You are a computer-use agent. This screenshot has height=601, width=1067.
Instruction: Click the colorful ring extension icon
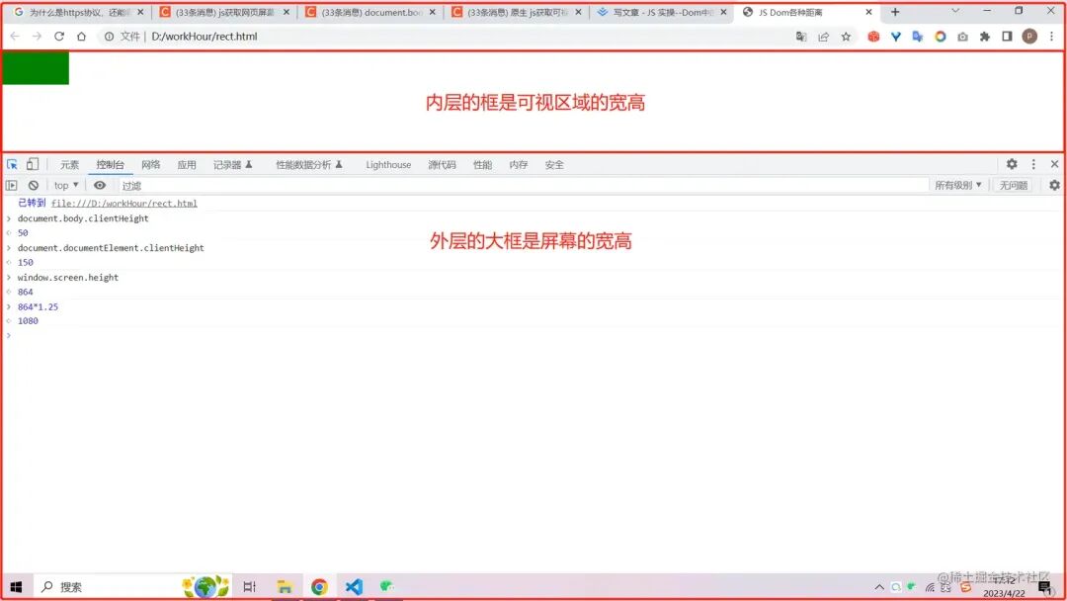click(x=940, y=36)
